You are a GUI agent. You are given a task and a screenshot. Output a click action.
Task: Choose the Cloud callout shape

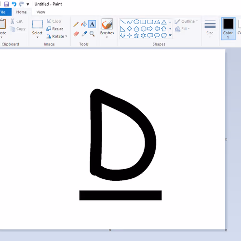click(164, 35)
